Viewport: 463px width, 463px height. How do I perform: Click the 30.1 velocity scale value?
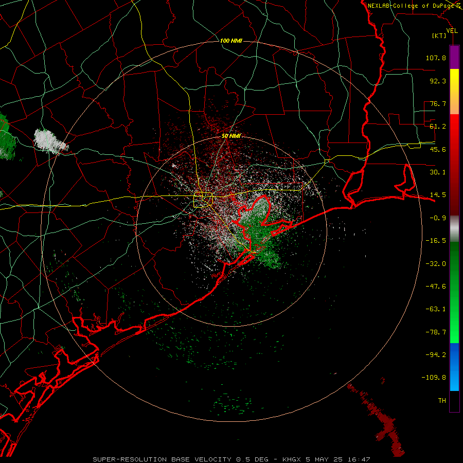coord(438,172)
